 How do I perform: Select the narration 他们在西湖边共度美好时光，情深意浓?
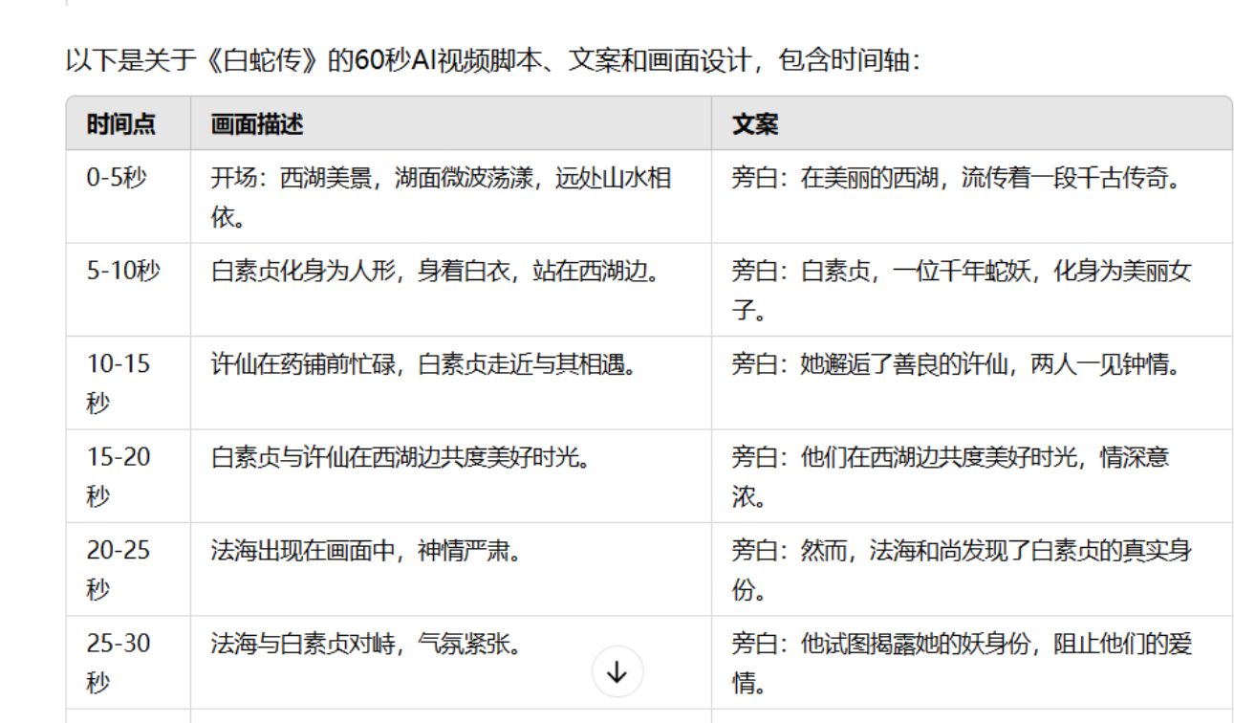972,476
